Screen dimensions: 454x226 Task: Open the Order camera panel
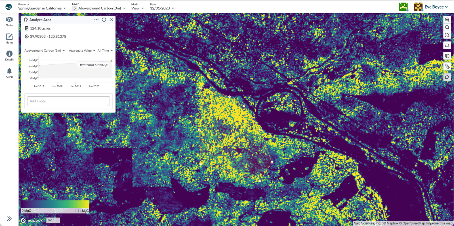coord(9,21)
